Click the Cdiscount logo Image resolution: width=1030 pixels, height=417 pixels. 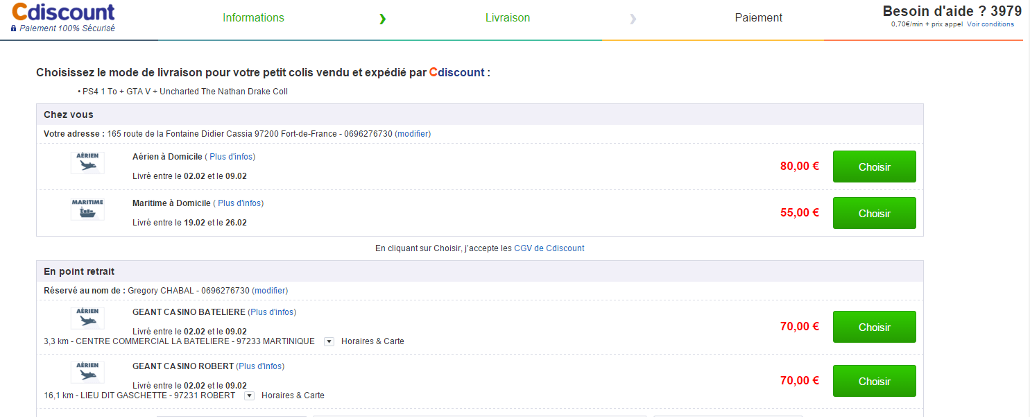[63, 12]
